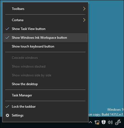
Task: Expand the Toolbars submenu arrow
Action: click(x=84, y=9)
